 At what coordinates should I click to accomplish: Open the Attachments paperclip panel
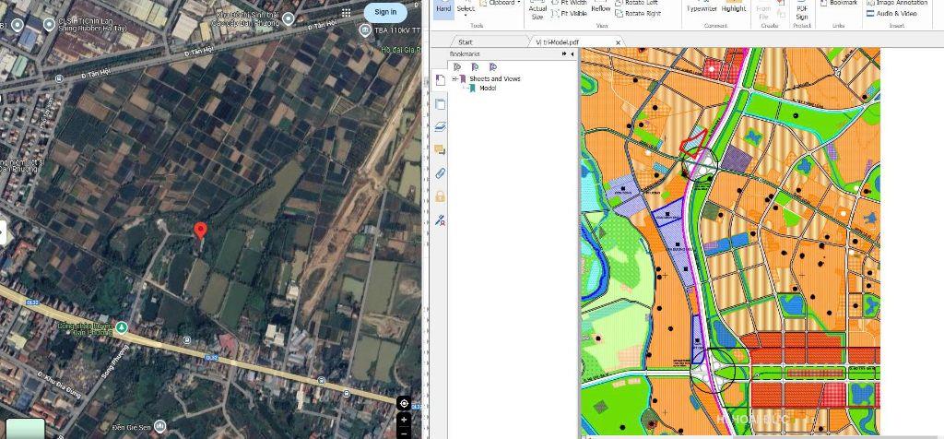(440, 173)
